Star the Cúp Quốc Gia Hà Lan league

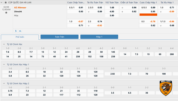pos(6,2)
